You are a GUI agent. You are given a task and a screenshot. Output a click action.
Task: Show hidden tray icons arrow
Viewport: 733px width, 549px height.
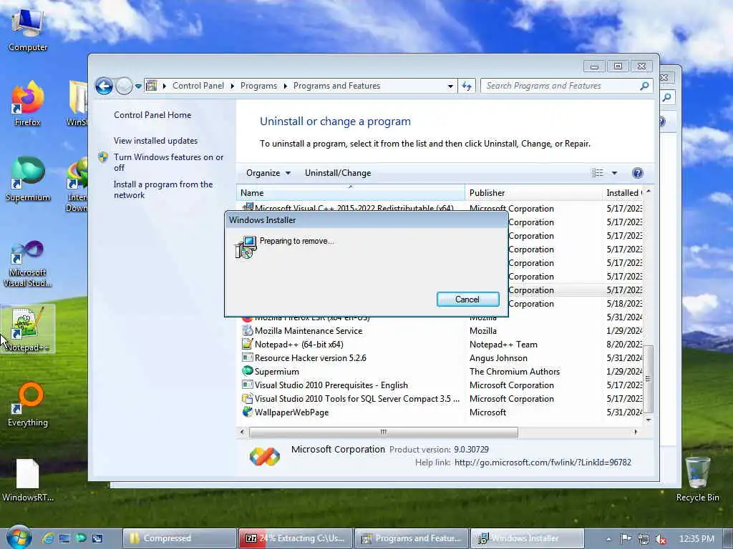tap(608, 539)
